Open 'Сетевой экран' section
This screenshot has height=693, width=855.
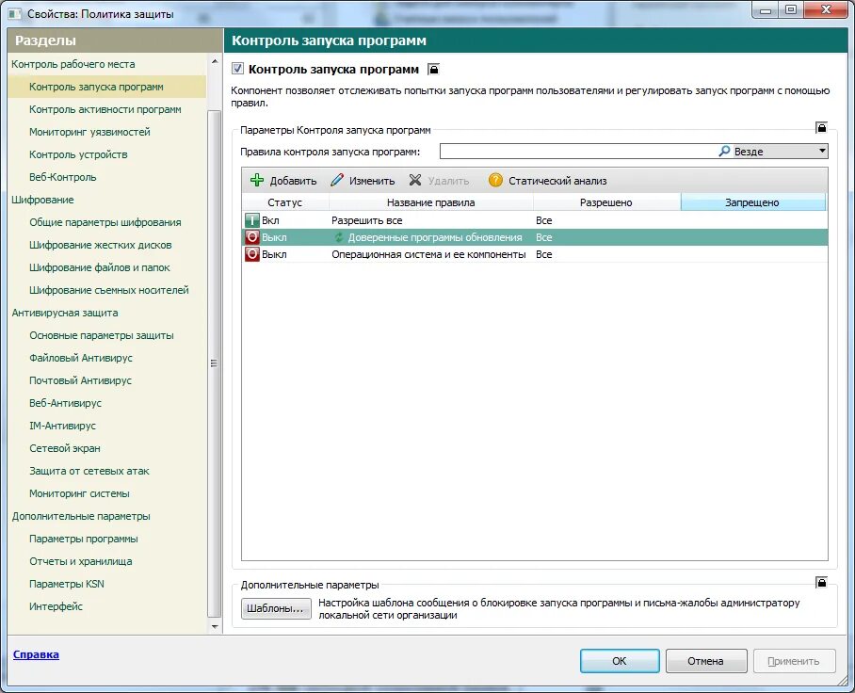[x=65, y=448]
